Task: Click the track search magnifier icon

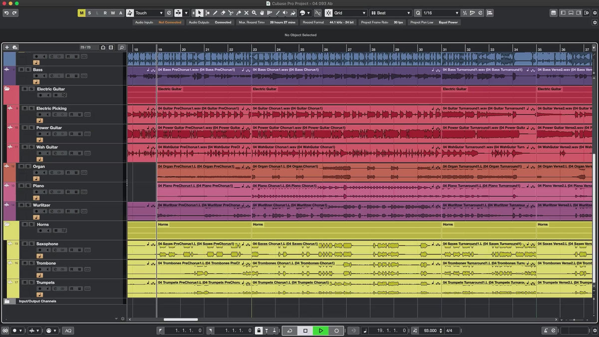Action: pos(121,47)
